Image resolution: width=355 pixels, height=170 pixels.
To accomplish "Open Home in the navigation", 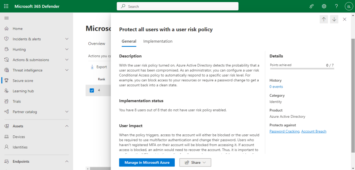I will 18,29.
